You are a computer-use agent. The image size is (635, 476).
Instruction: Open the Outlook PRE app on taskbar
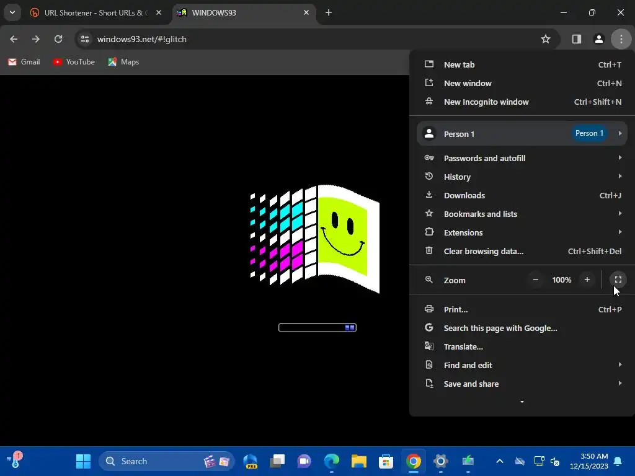pyautogui.click(x=251, y=461)
